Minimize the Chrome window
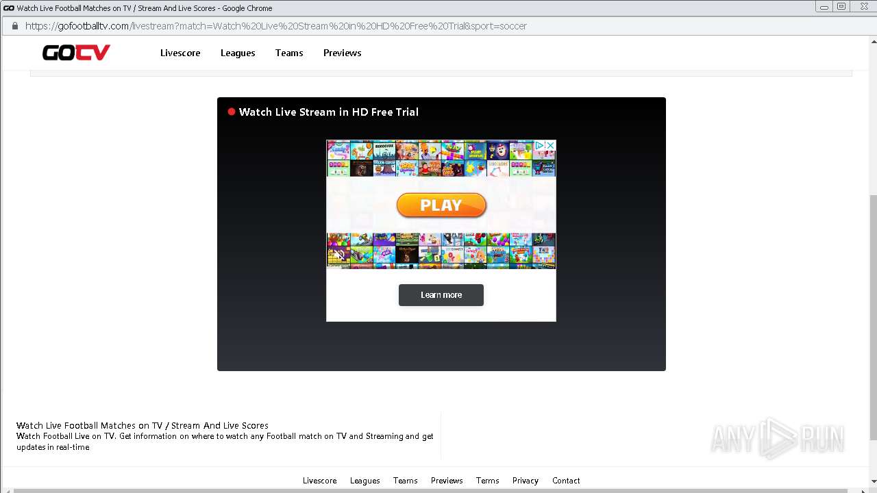Screen dimensions: 877x493 coord(824,6)
